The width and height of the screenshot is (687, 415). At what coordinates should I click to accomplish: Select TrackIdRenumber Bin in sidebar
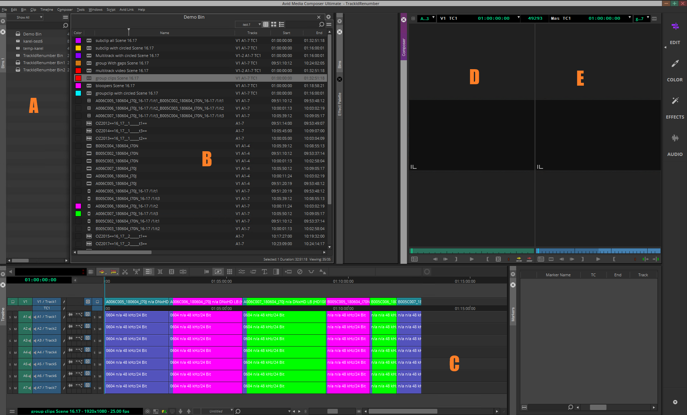pyautogui.click(x=43, y=56)
